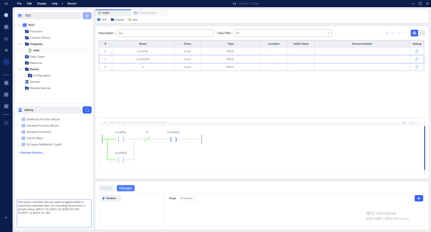Remove variable using the minus icon
This screenshot has width=431, height=232.
click(x=393, y=33)
